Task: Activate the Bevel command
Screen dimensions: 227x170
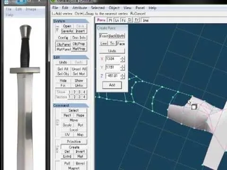Action: click(80, 163)
